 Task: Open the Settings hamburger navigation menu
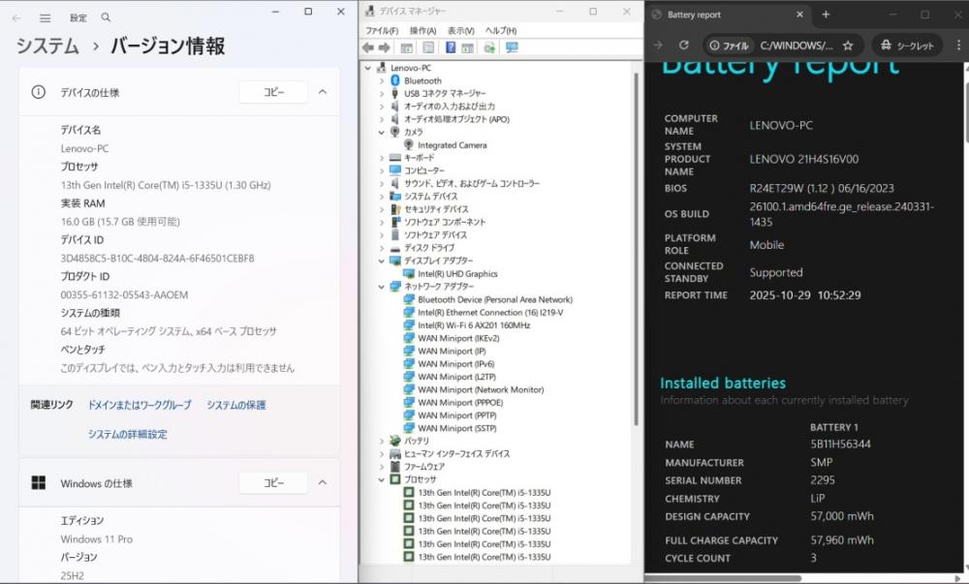click(45, 17)
